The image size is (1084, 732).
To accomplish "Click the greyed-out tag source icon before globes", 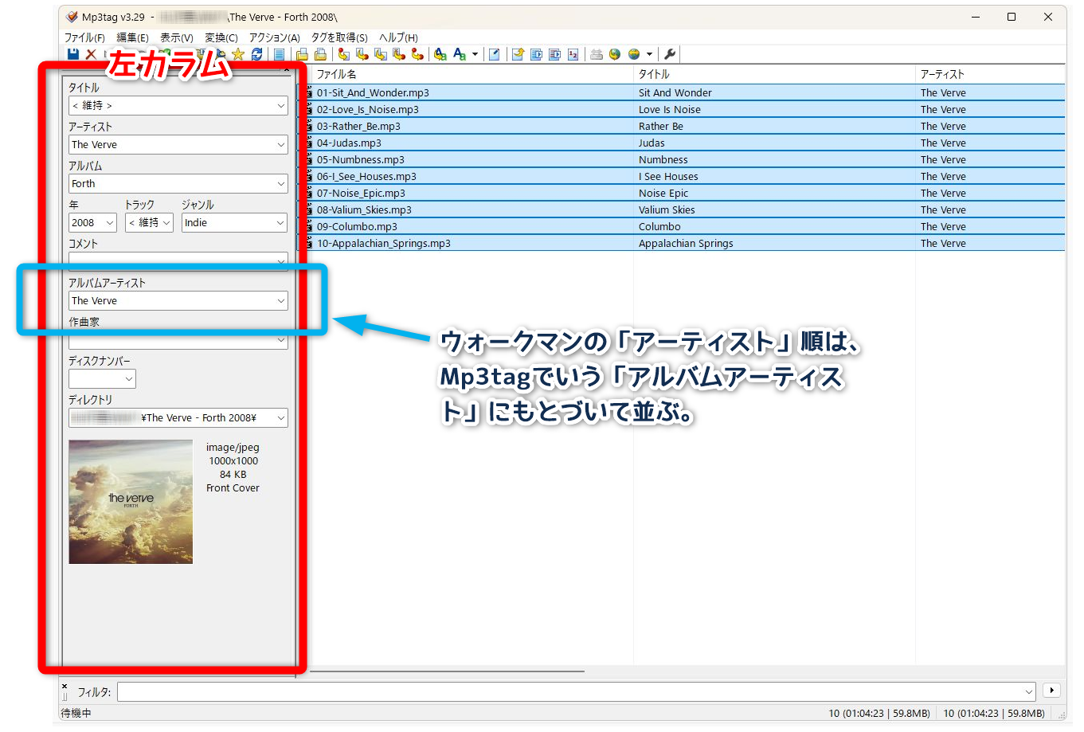I will click(x=596, y=54).
